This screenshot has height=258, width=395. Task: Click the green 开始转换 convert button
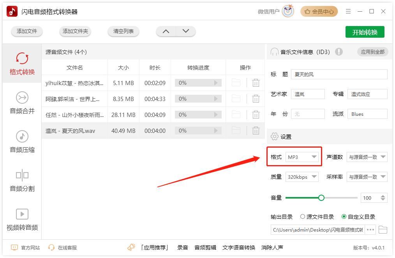pyautogui.click(x=364, y=32)
